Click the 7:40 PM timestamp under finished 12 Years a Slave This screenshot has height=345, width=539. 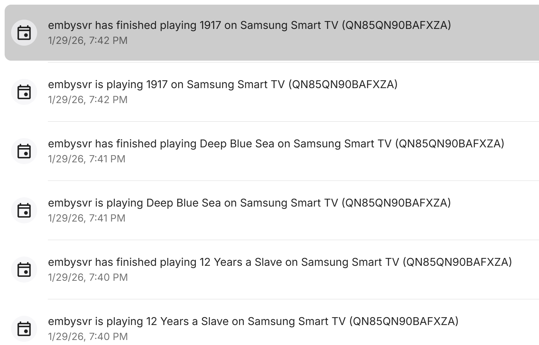click(88, 278)
